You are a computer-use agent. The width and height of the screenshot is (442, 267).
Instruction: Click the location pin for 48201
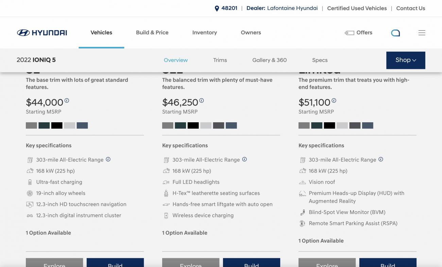(217, 8)
